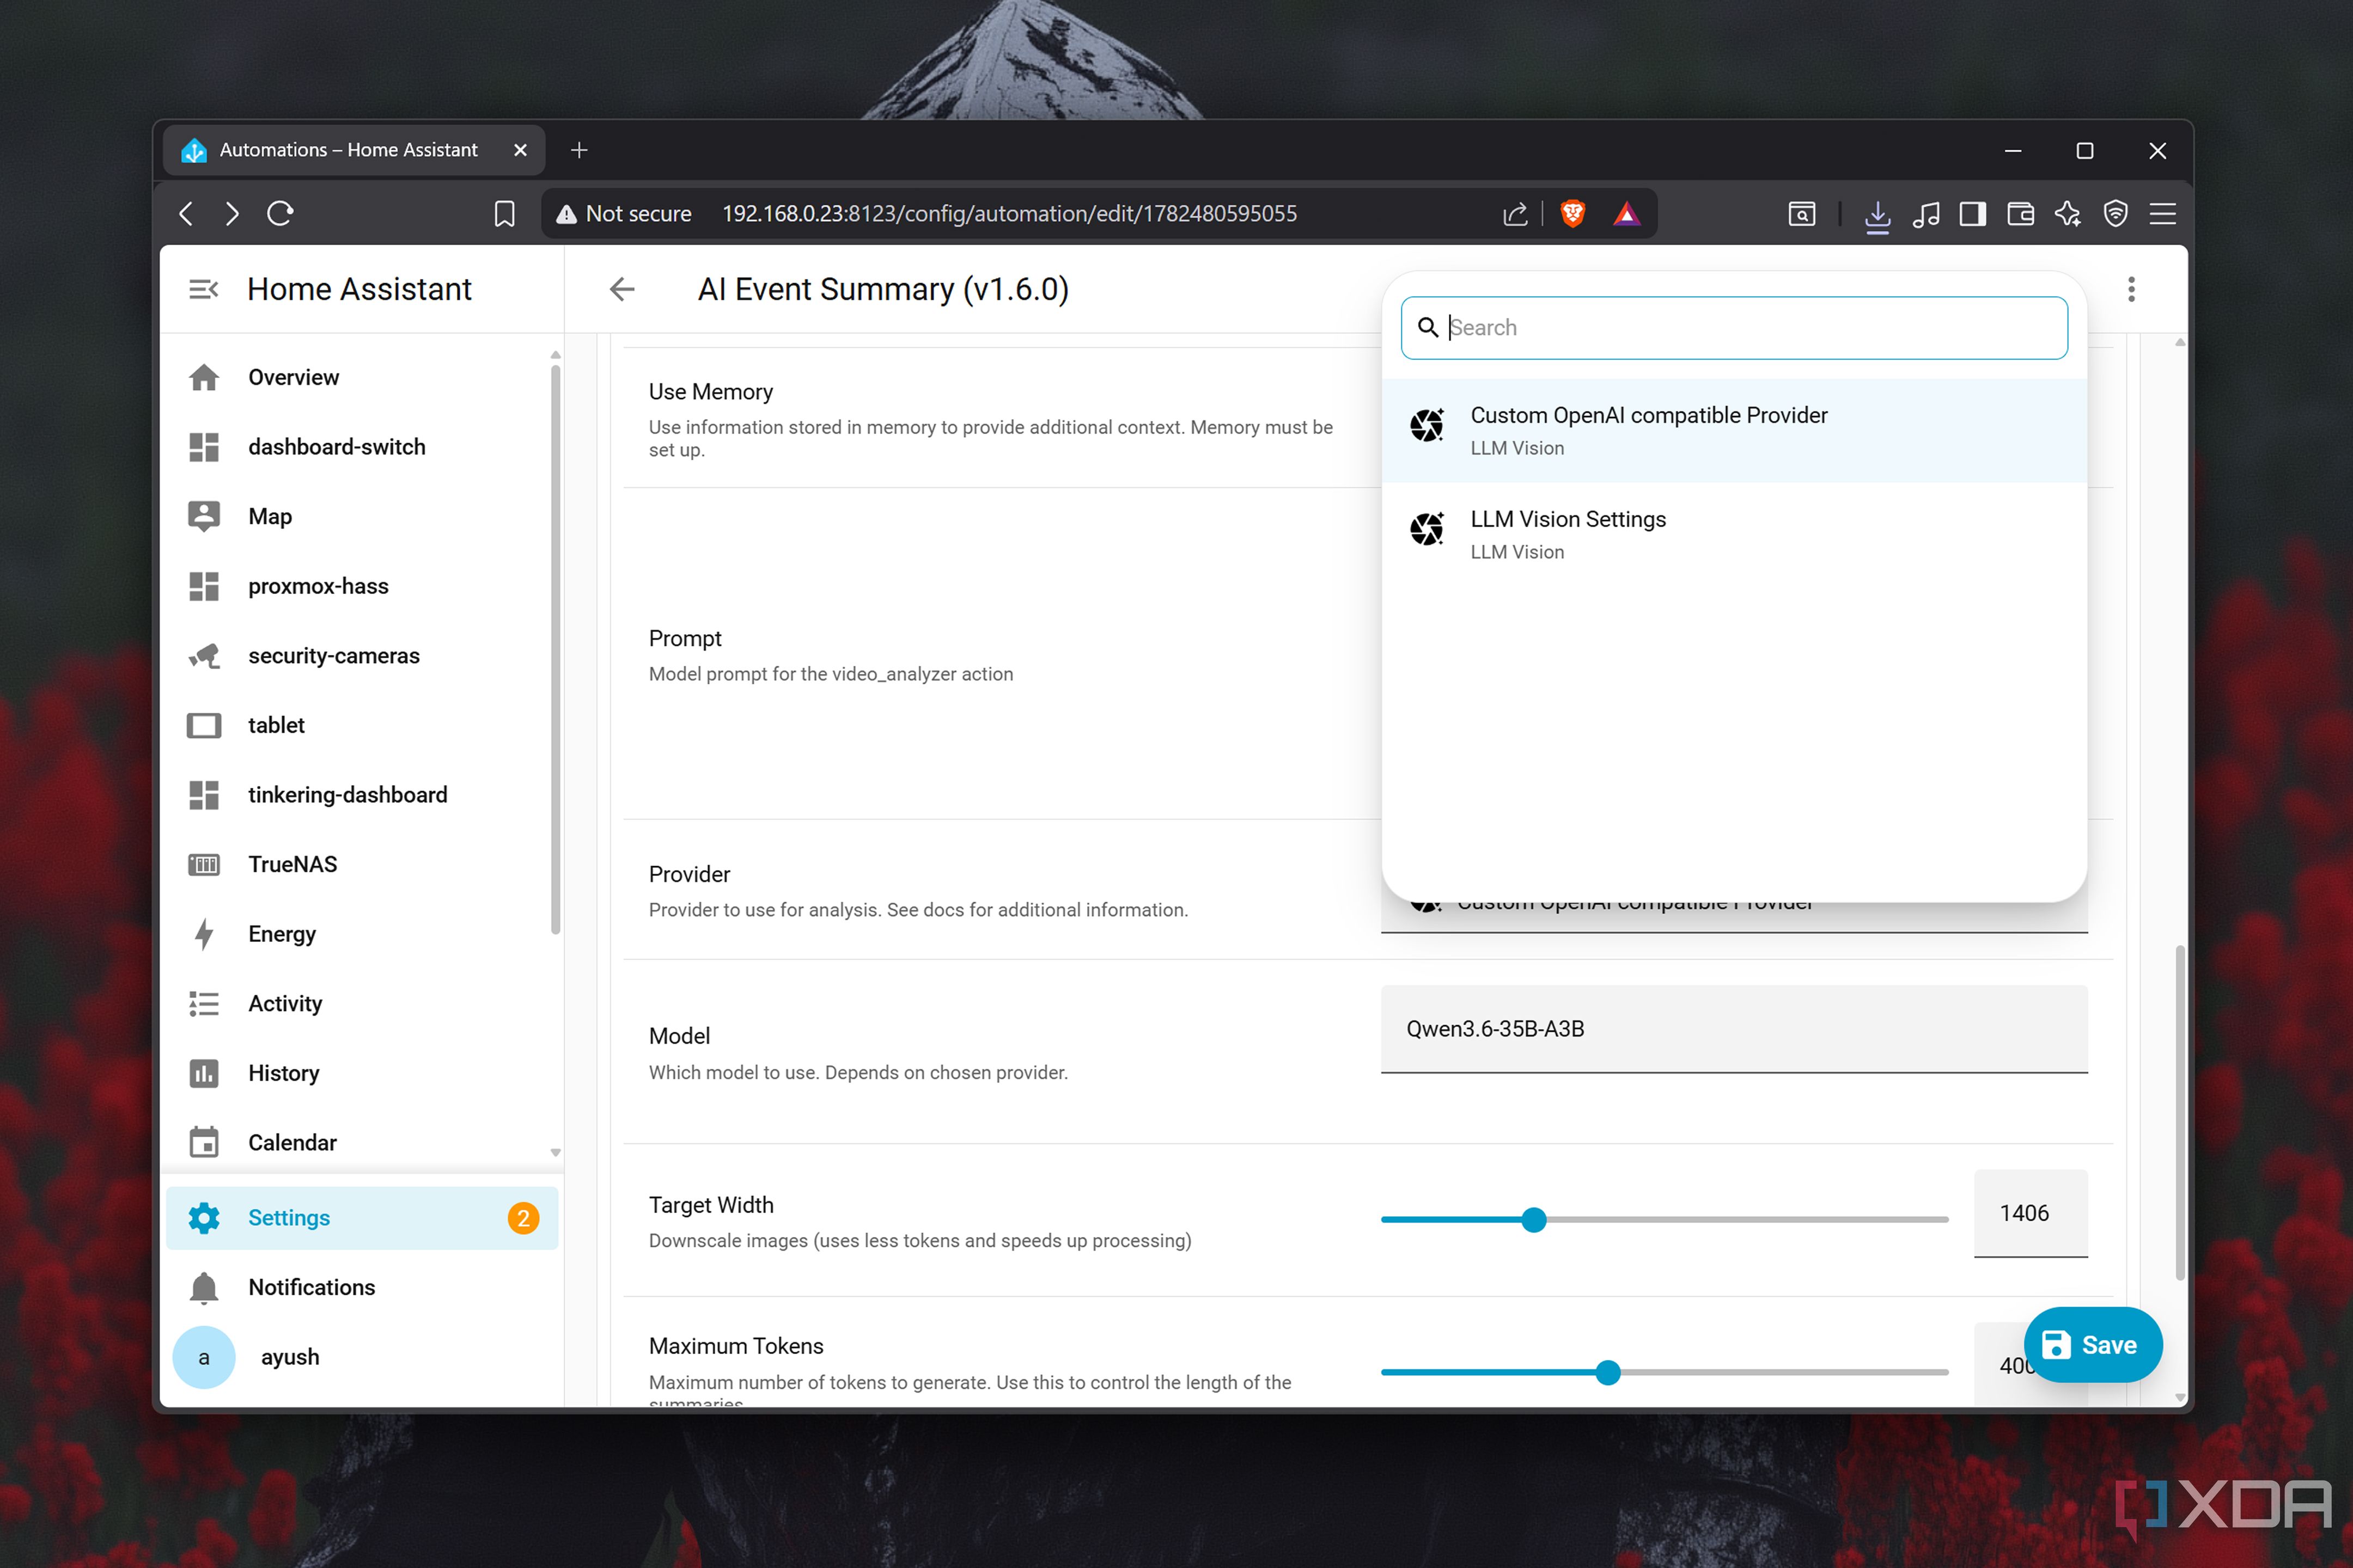Click the "Model" setting label
2353x1568 pixels.
[679, 1036]
